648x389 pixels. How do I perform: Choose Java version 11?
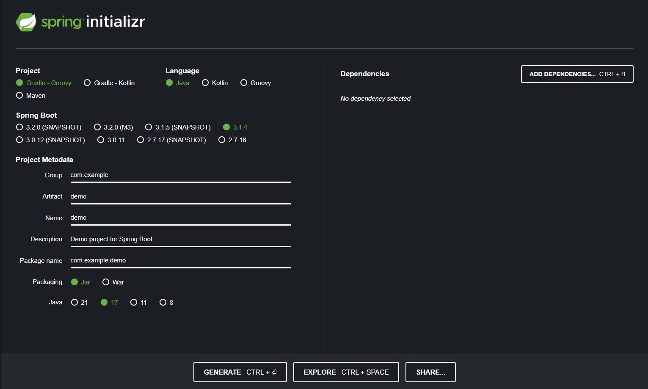point(138,303)
